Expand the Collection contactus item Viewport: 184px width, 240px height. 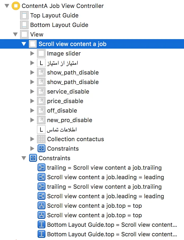[x=33, y=139]
